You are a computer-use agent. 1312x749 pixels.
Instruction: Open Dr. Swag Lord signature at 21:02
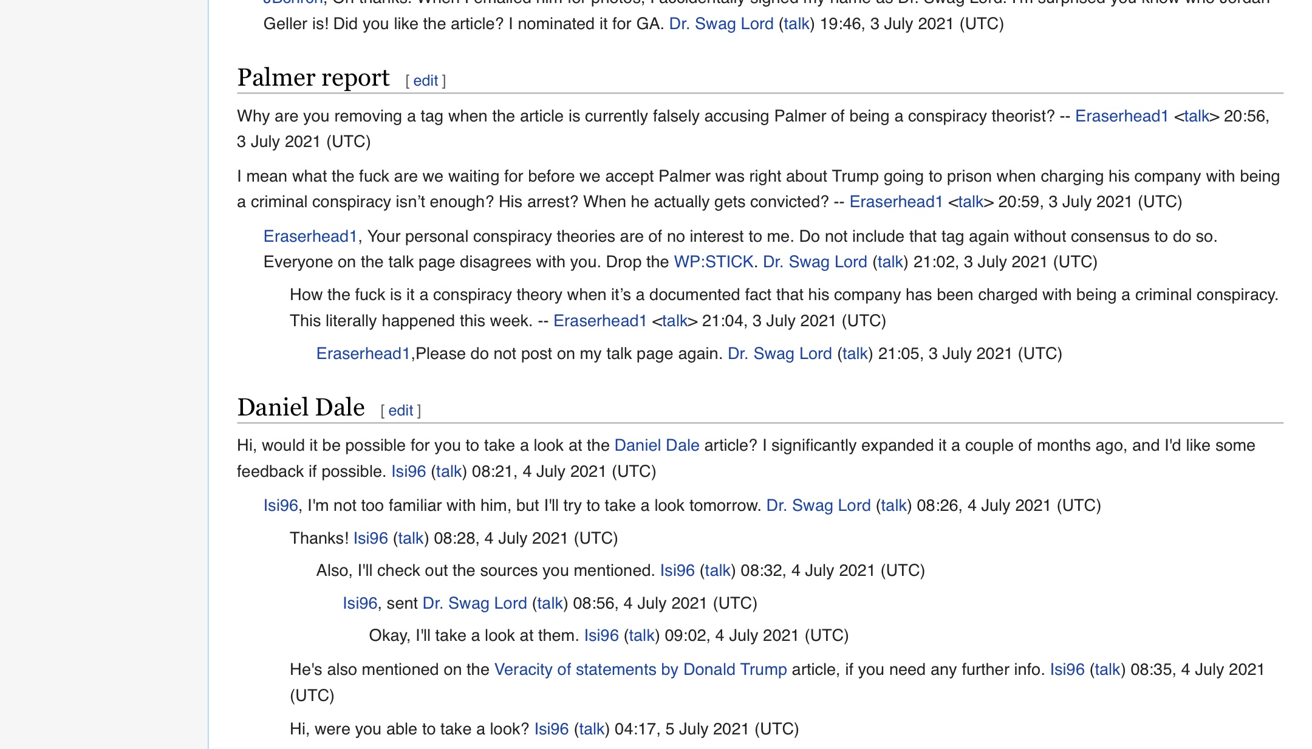click(x=815, y=262)
